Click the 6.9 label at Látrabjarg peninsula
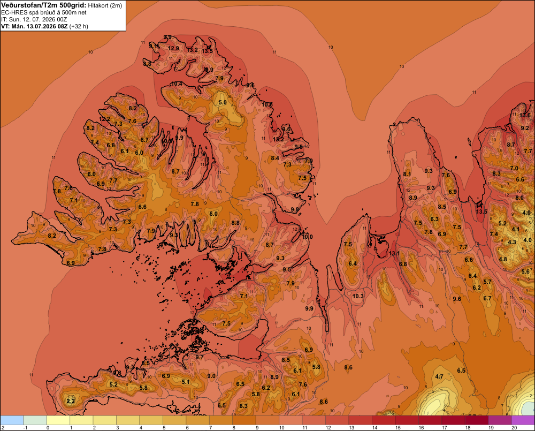The image size is (535, 431). (x=71, y=263)
